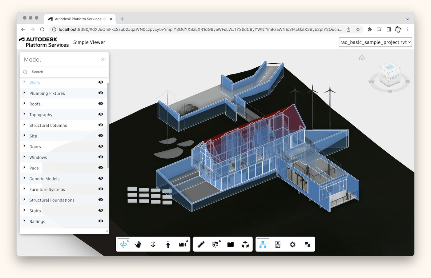Open browser extensions puzzle icon
The height and width of the screenshot is (278, 431).
tap(370, 29)
